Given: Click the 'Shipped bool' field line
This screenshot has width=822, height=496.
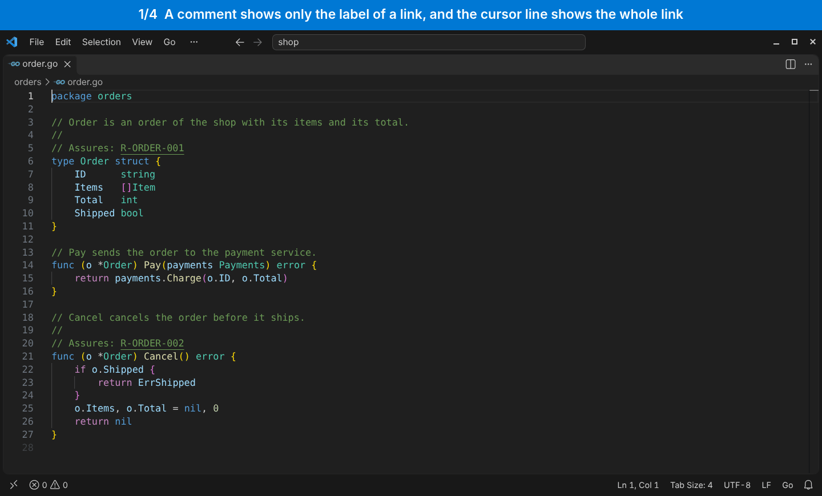Looking at the screenshot, I should tap(109, 213).
